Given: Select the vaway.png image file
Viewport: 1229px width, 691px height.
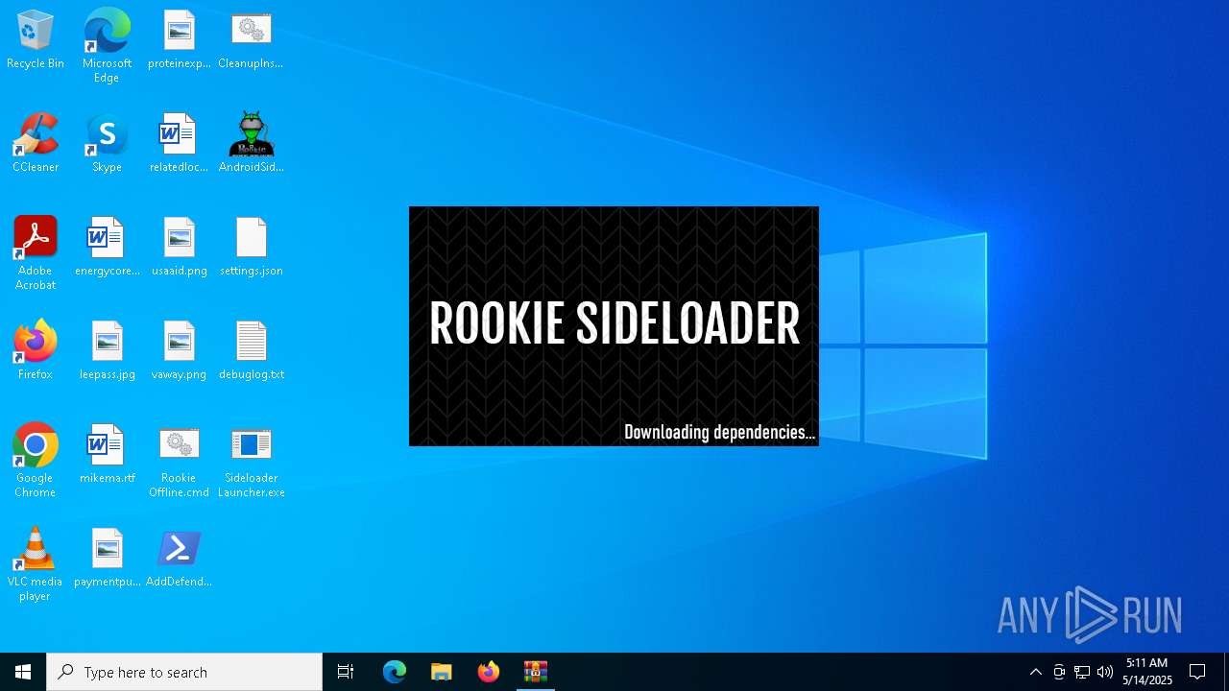Looking at the screenshot, I should click(x=180, y=351).
